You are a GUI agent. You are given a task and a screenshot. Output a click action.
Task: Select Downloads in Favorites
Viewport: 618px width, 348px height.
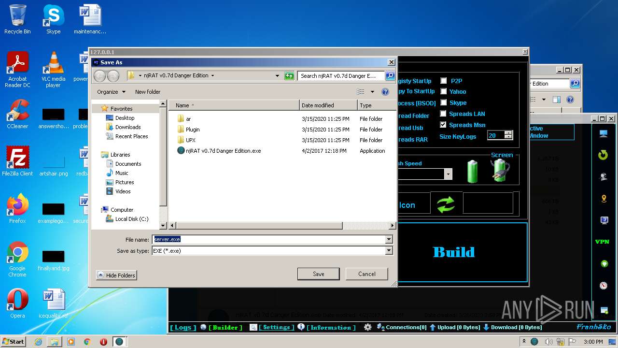[124, 127]
